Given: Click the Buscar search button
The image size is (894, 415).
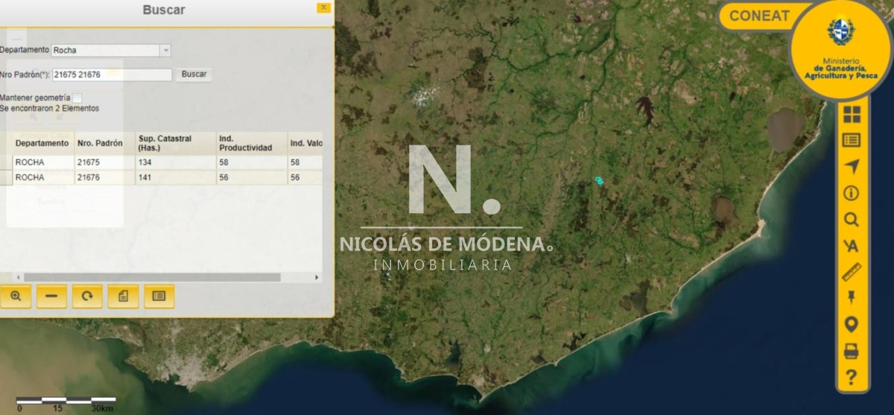Looking at the screenshot, I should 194,75.
